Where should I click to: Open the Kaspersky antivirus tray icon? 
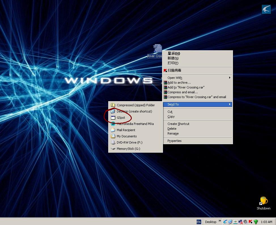pos(250,222)
